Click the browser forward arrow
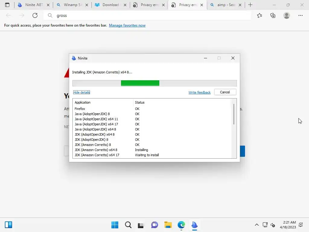Viewport: 309px width, 232px height. (x=22, y=15)
